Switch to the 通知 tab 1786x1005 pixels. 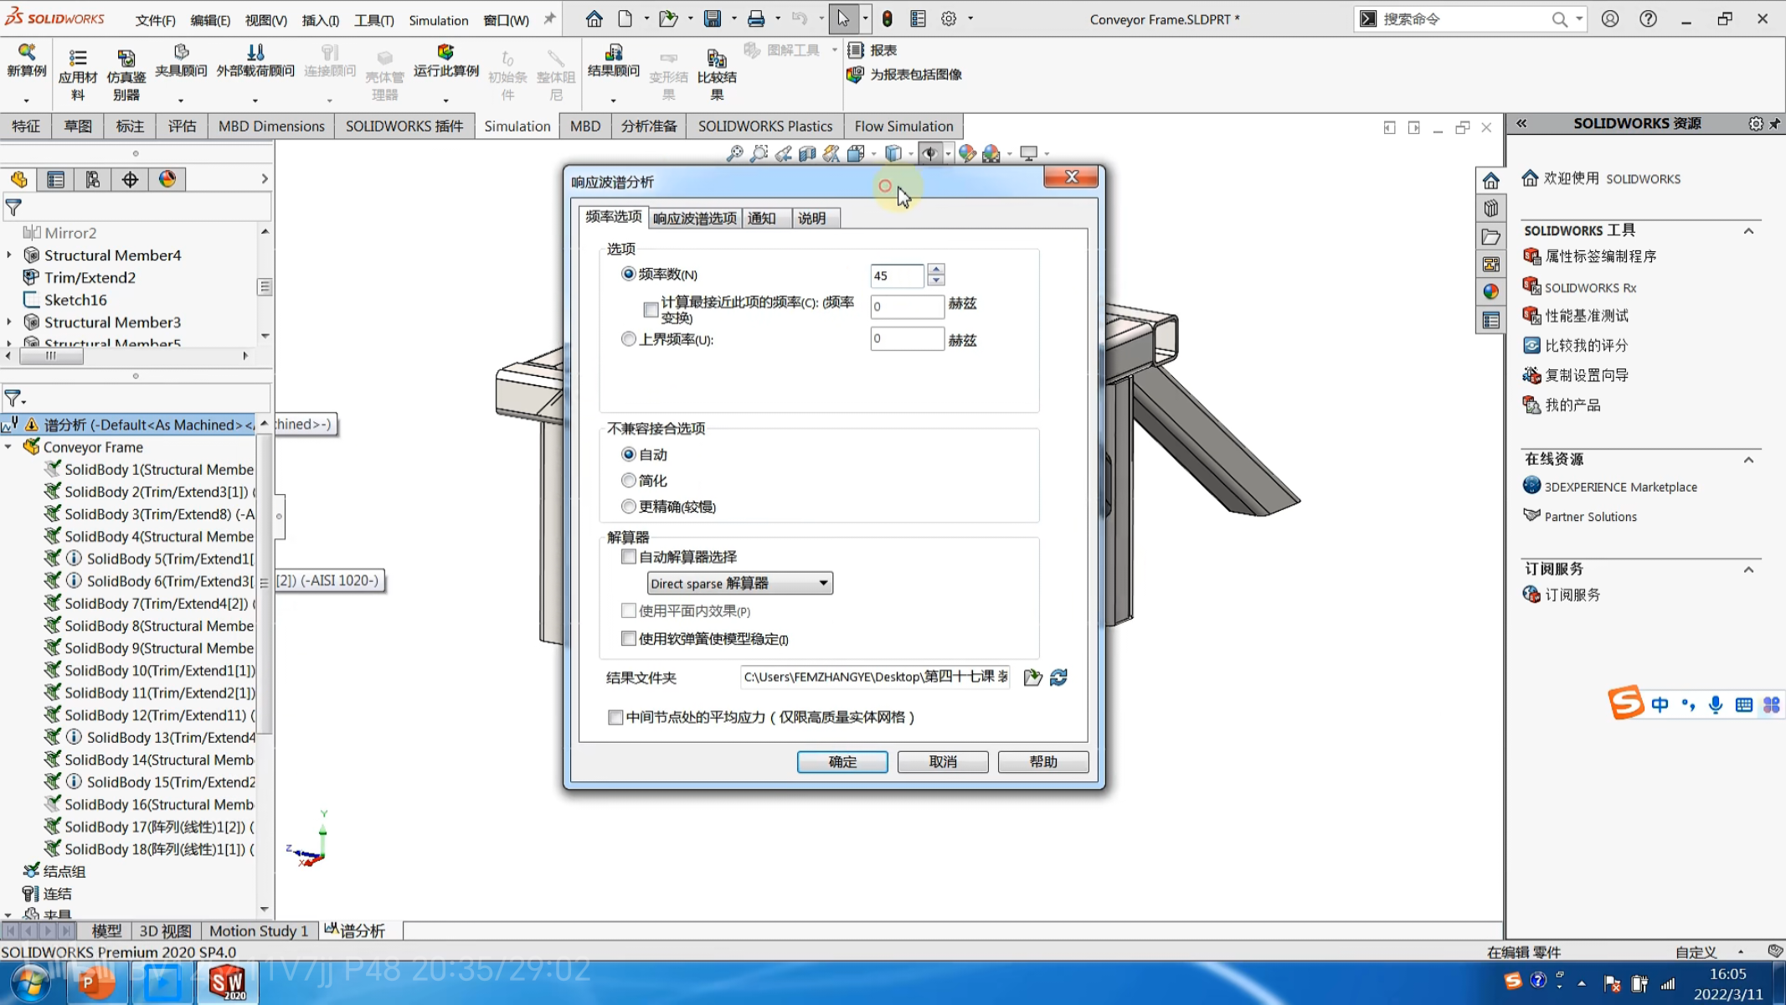point(762,219)
